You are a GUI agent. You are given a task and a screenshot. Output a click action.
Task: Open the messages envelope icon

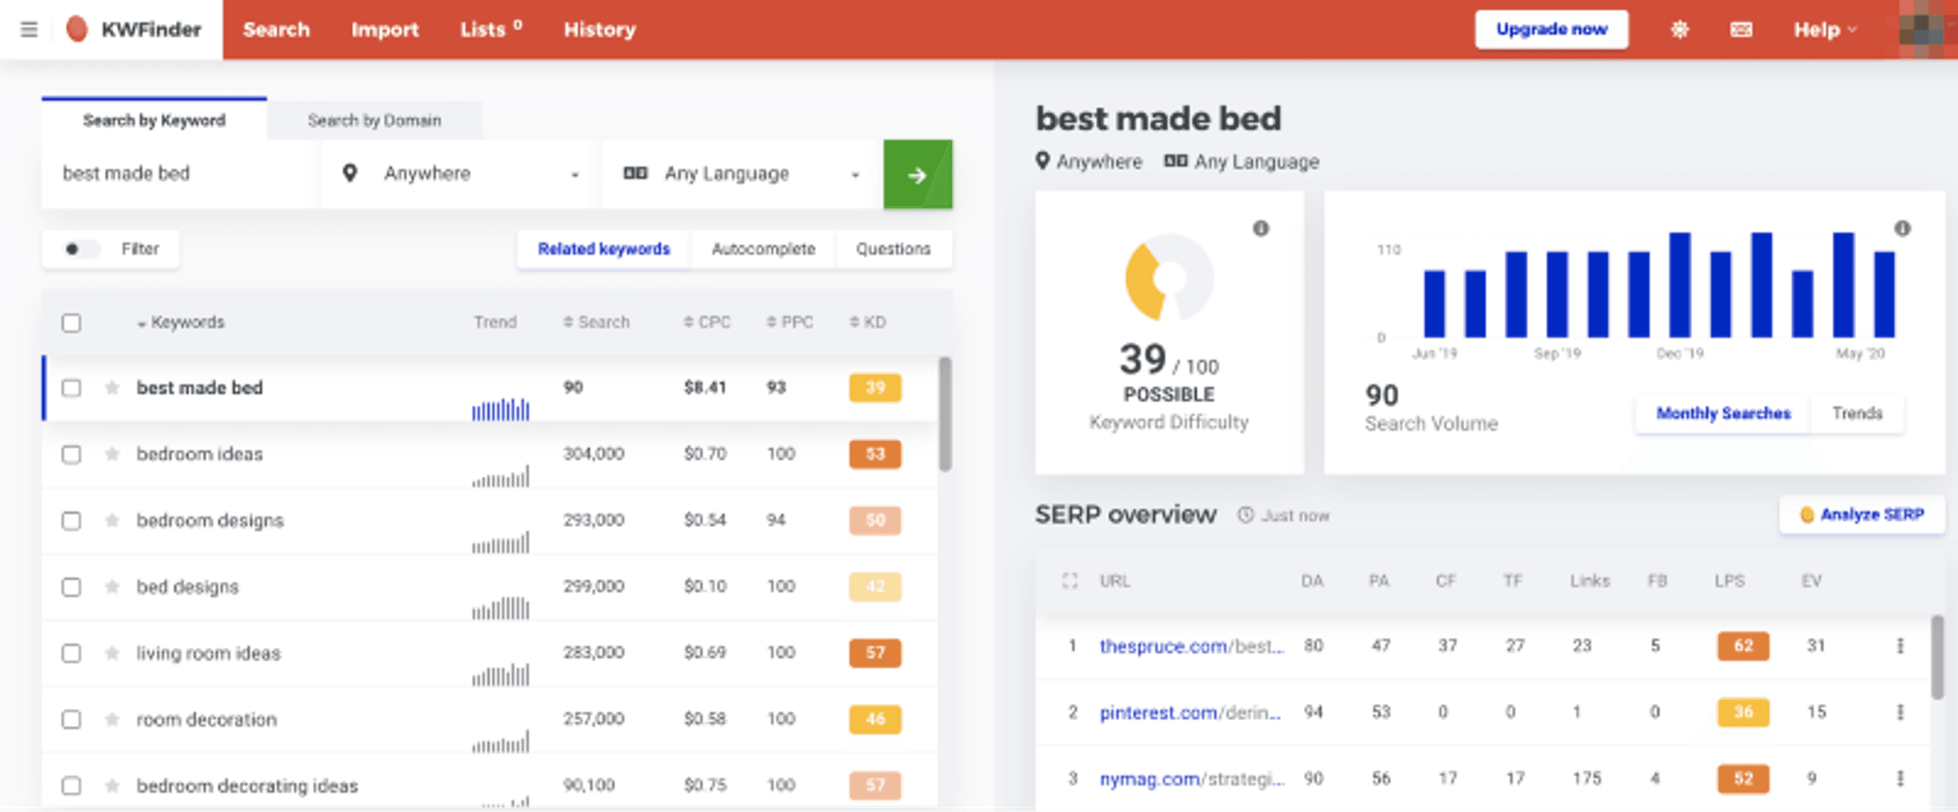[x=1741, y=30]
